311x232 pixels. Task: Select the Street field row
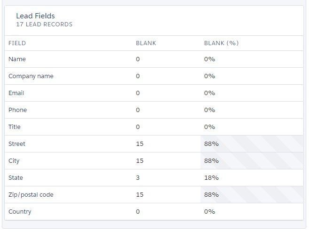[x=154, y=144]
